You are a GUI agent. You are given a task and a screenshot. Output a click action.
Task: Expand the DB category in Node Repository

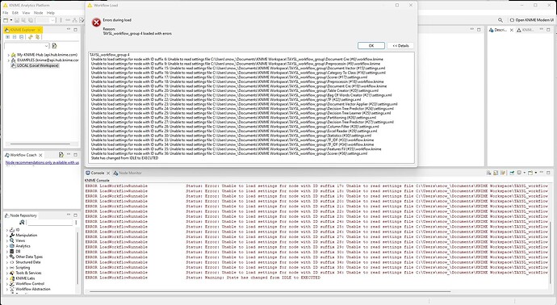point(7,252)
